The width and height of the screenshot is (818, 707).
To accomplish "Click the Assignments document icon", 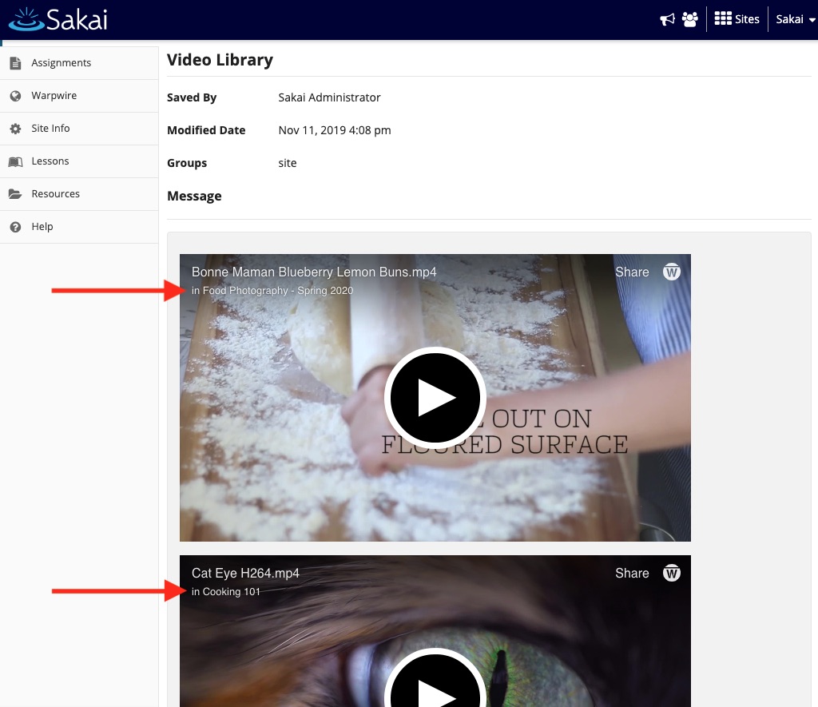I will pos(16,63).
